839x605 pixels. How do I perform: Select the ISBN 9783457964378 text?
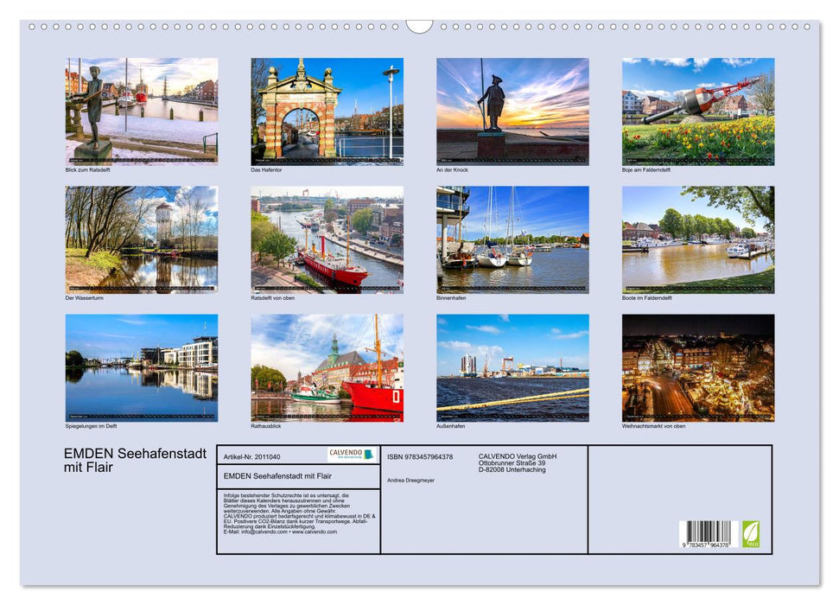click(x=420, y=455)
